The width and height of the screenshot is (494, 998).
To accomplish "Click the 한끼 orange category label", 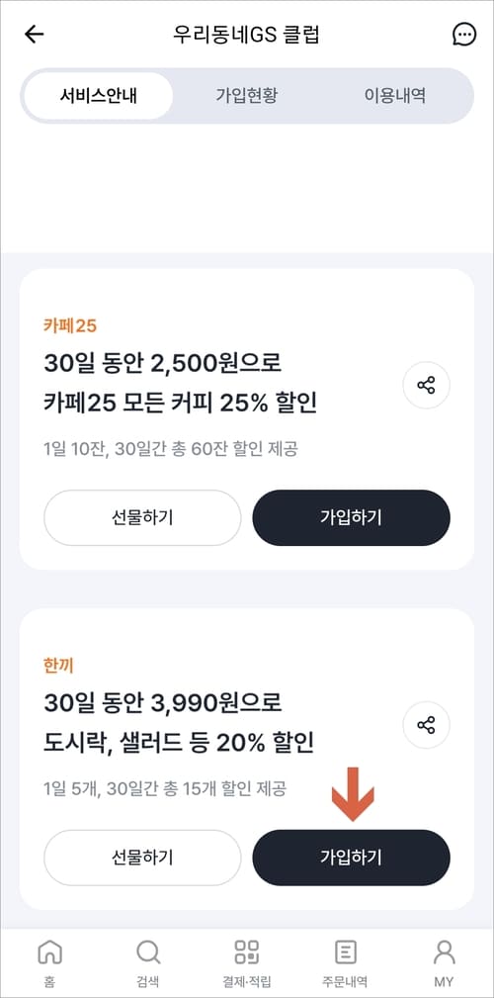I will pyautogui.click(x=59, y=666).
